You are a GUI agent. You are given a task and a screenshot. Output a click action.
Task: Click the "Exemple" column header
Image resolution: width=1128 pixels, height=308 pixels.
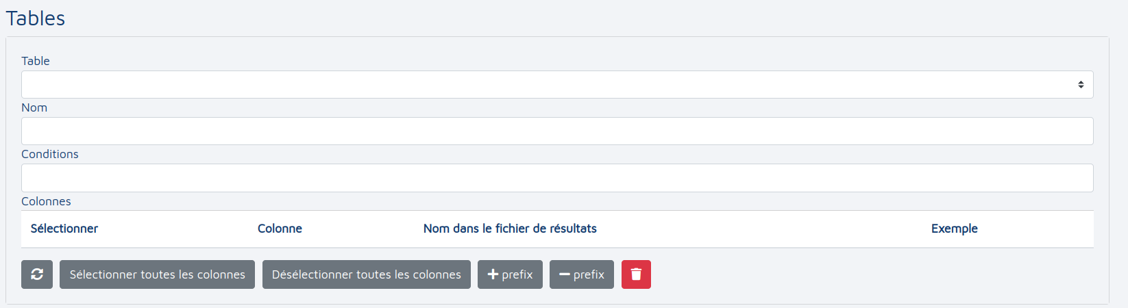[954, 229]
